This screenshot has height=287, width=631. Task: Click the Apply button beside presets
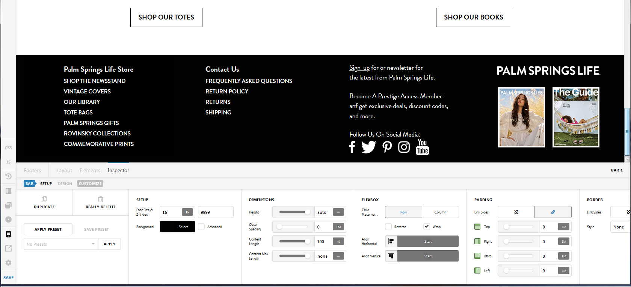[x=110, y=244]
